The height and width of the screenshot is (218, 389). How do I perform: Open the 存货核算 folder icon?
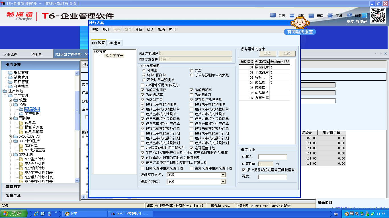coord(10,86)
